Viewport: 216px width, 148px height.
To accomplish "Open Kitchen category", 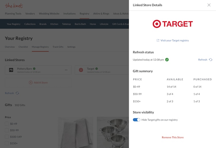I will [x=54, y=24].
